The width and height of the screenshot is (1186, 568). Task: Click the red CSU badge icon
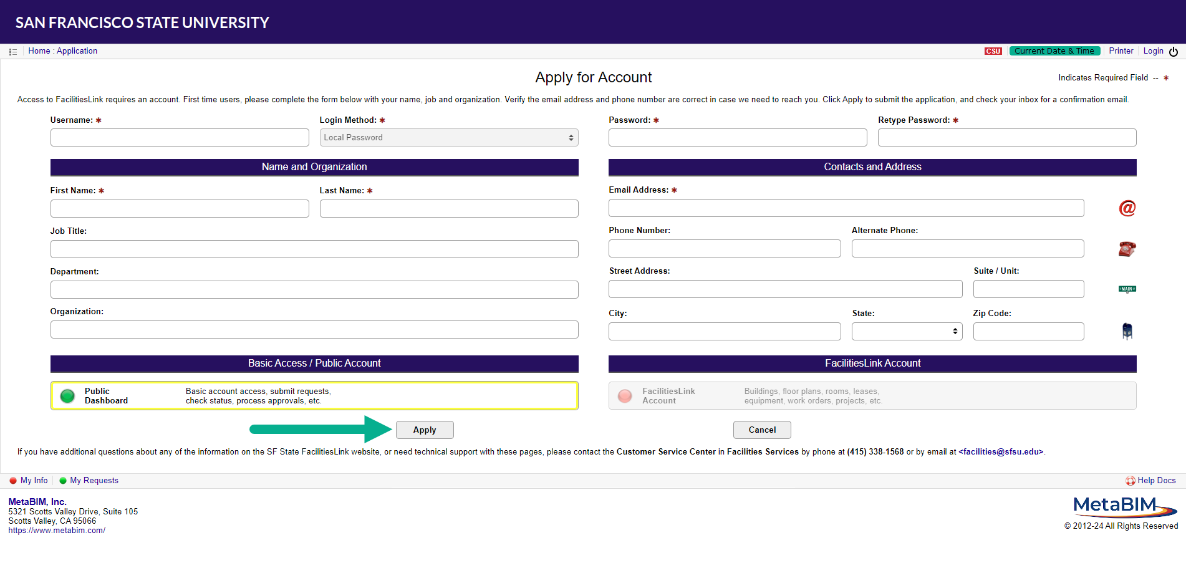pos(993,51)
